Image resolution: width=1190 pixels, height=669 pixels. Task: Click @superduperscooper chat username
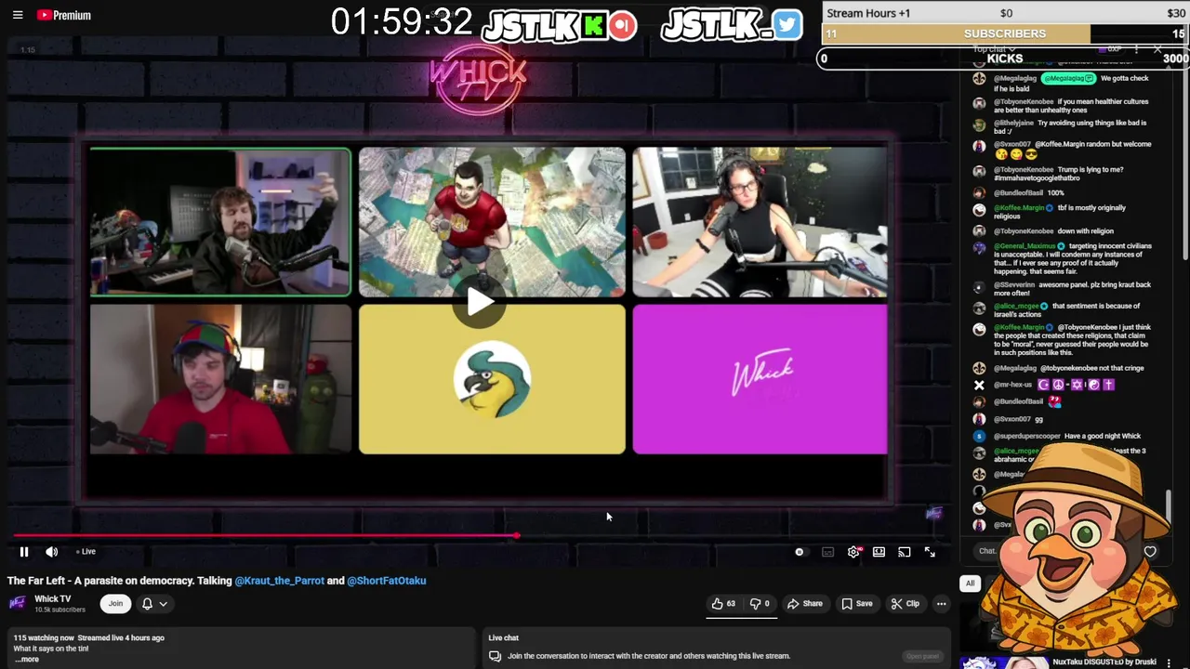point(1027,436)
